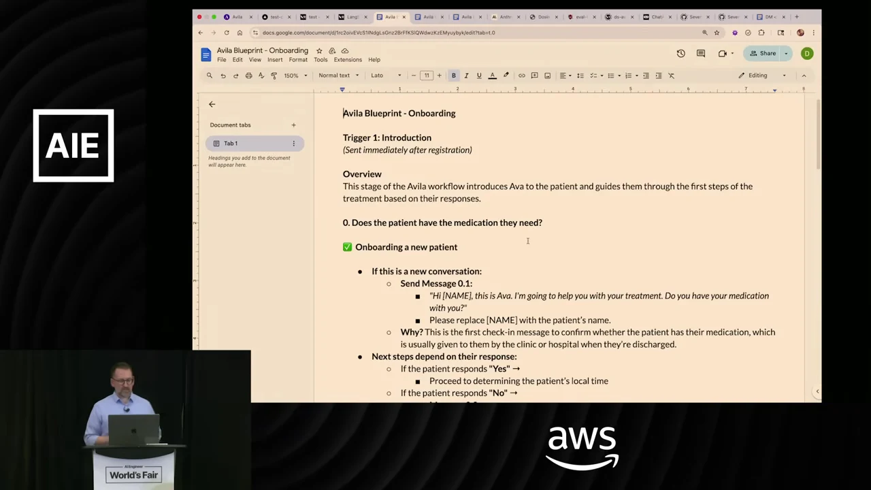Redo the last undone edit
The image size is (871, 490).
coord(235,76)
